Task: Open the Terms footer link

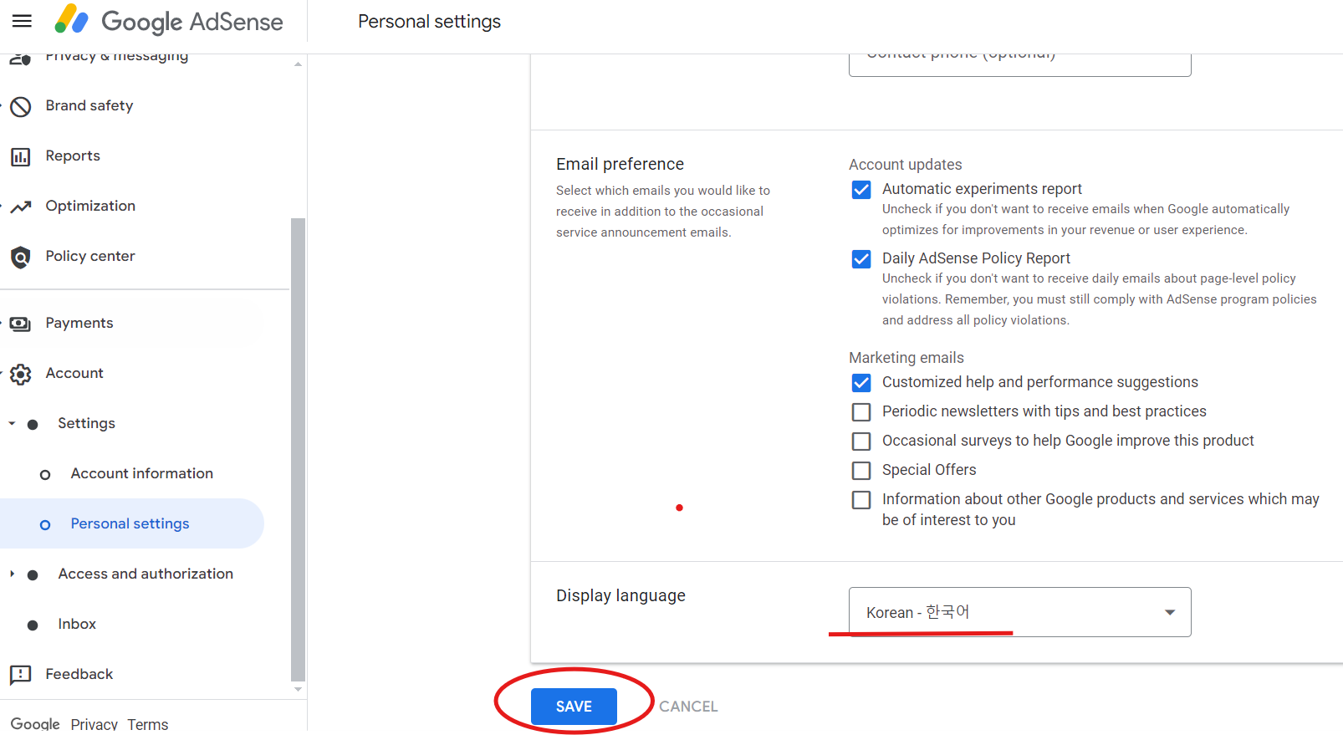Action: tap(148, 724)
